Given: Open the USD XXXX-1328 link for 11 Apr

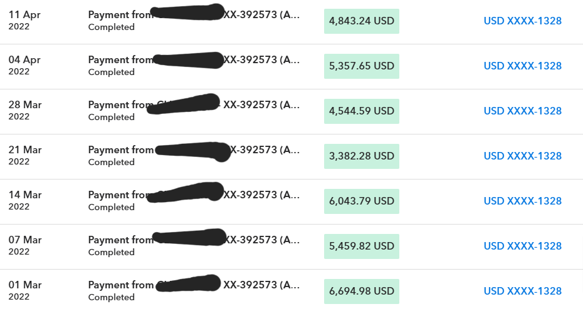Looking at the screenshot, I should [522, 21].
